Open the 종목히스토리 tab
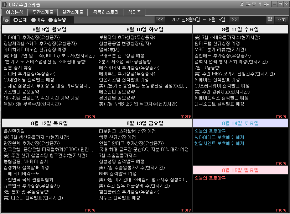This screenshot has height=214, width=290. (105, 12)
